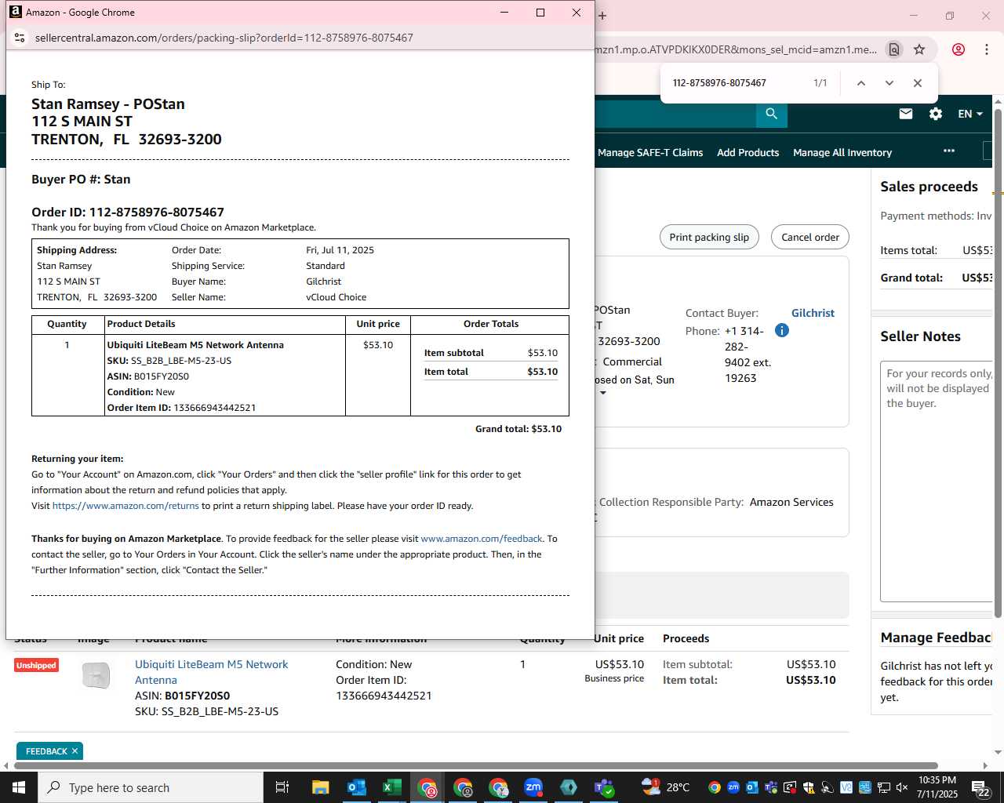Open the notification center icon showing 22

tap(980, 789)
